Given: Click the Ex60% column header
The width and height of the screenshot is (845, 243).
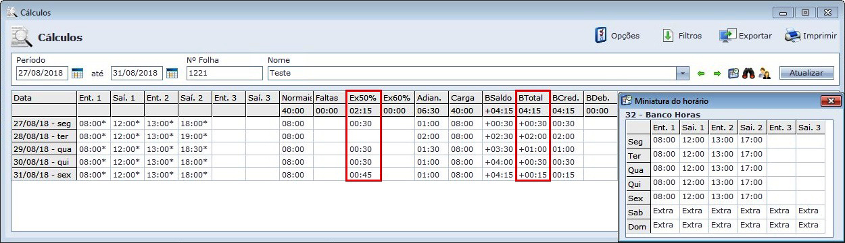Looking at the screenshot, I should point(397,98).
